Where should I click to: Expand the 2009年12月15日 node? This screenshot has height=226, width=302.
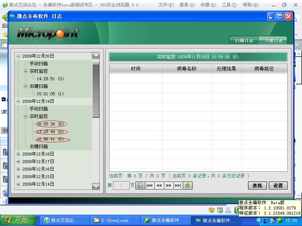pos(18,177)
